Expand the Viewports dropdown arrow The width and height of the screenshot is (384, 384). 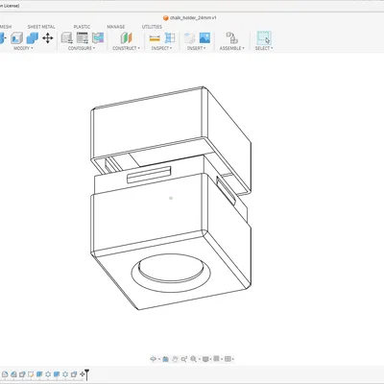tap(233, 359)
